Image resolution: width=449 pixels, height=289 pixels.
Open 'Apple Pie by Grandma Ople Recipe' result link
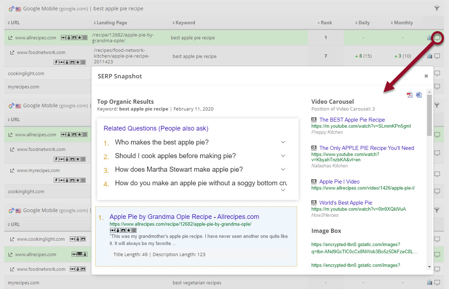(x=184, y=217)
